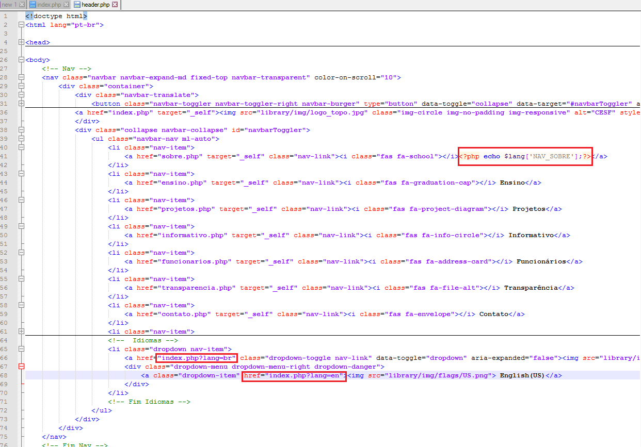Select the header.php tab
The width and height of the screenshot is (641, 447).
point(95,5)
